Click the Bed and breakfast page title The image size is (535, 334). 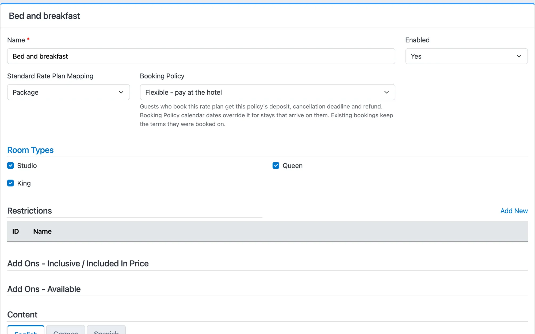pyautogui.click(x=44, y=16)
